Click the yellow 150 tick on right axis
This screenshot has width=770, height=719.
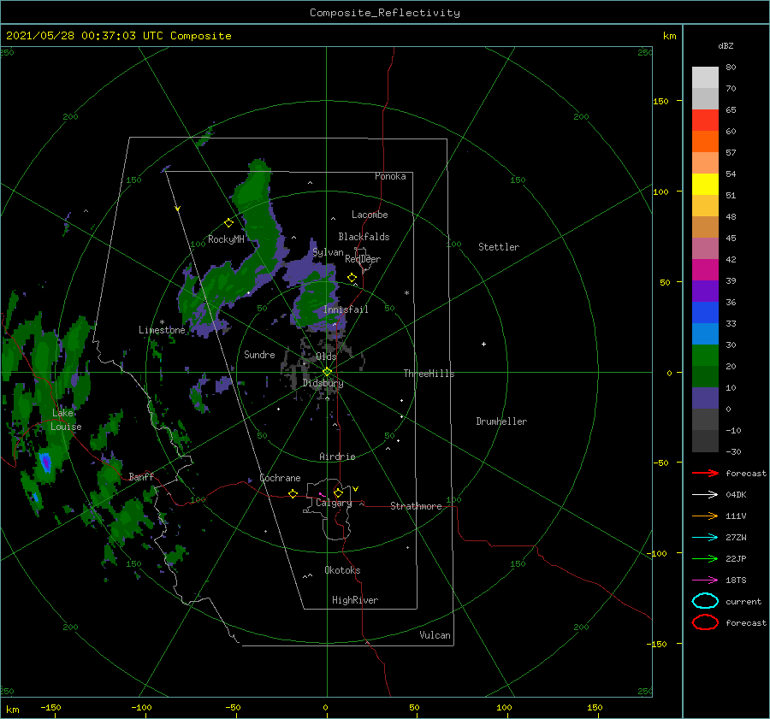660,101
